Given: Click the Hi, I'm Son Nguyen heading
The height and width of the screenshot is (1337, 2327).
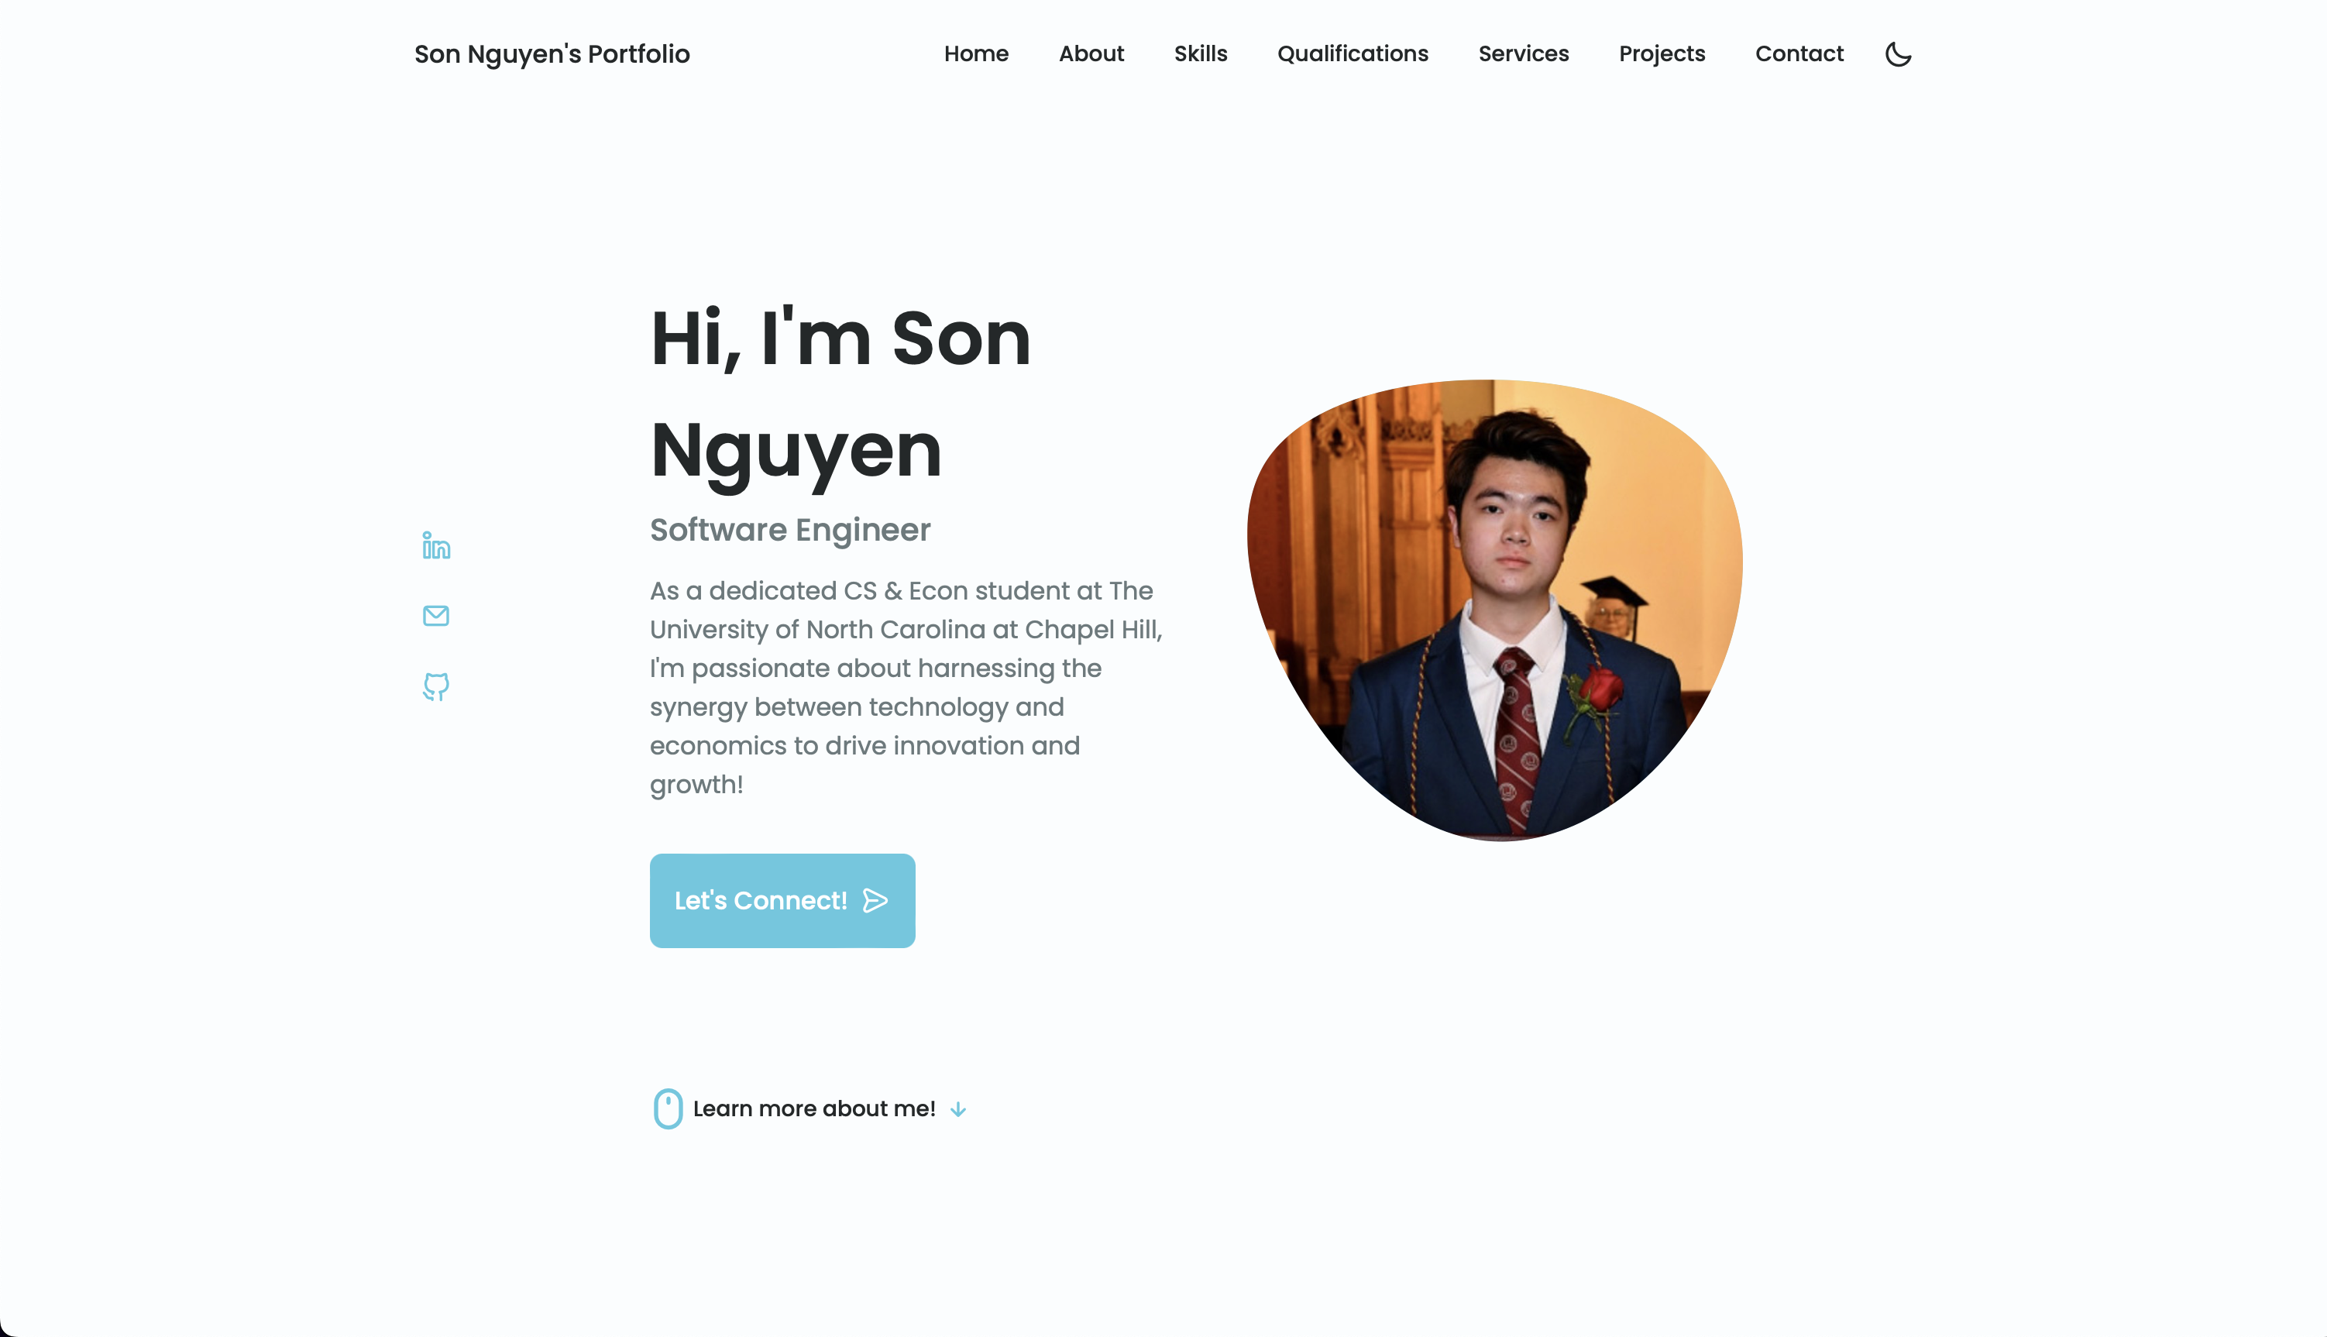Looking at the screenshot, I should 841,395.
